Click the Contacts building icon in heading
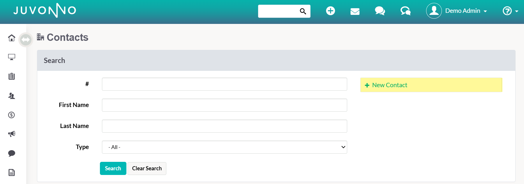This screenshot has height=184, width=524. click(40, 37)
